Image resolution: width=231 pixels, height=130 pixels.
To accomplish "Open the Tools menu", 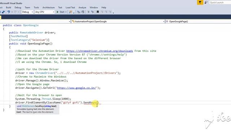I will click(x=36, y=7).
